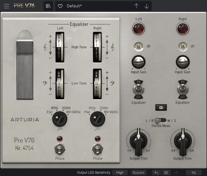Click the right High Tone slider

tap(97, 47)
